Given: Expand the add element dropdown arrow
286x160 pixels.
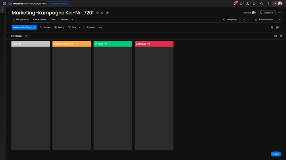Looking at the screenshot, I should (35, 27).
